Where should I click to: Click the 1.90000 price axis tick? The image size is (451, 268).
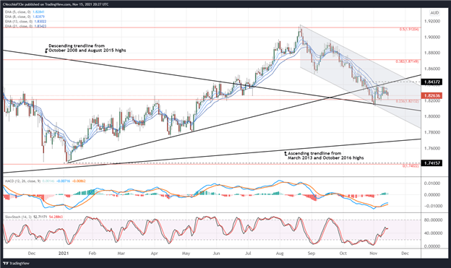point(431,37)
